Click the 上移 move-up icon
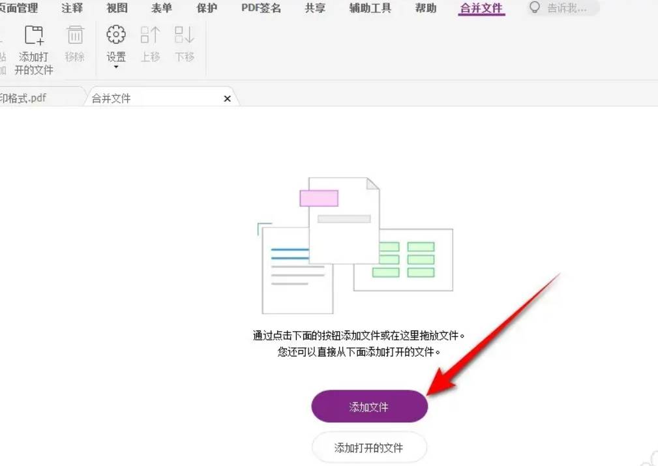 pos(150,35)
